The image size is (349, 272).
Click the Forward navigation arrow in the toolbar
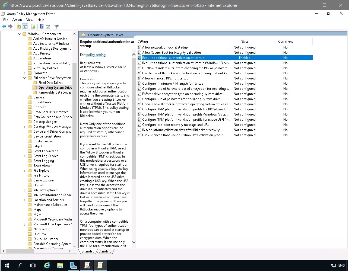tap(10, 26)
